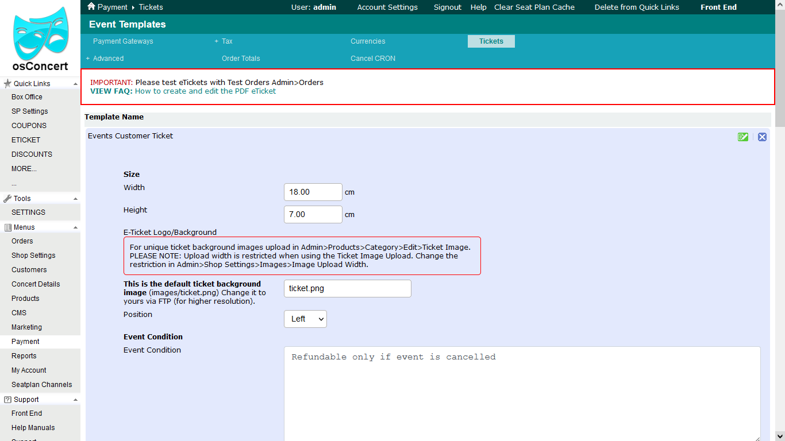This screenshot has height=441, width=785.
Task: Collapse the Quick Links section
Action: pyautogui.click(x=75, y=84)
